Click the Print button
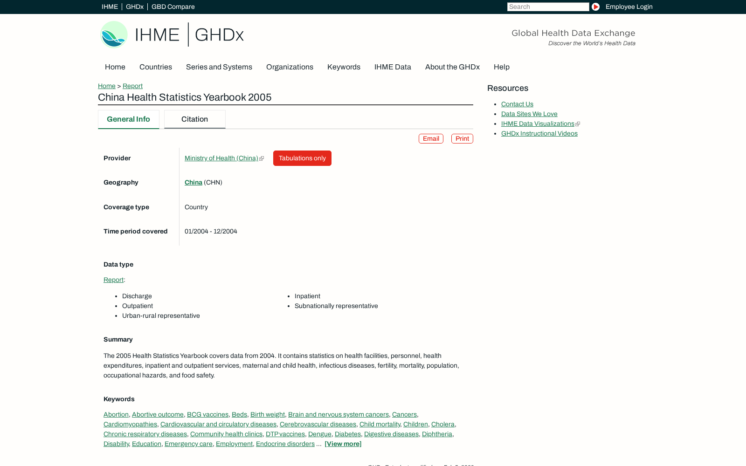746x466 pixels. point(462,138)
